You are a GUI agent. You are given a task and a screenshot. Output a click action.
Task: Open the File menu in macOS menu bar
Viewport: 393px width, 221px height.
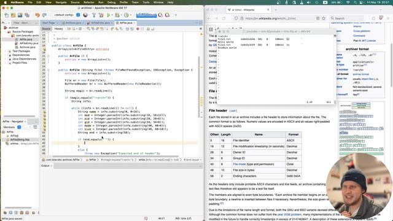[x=30, y=2]
